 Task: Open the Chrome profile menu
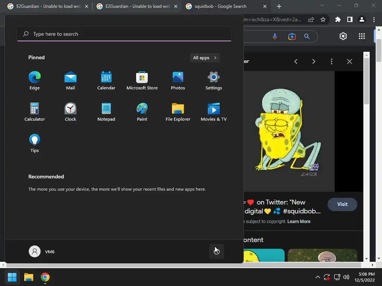(x=362, y=19)
